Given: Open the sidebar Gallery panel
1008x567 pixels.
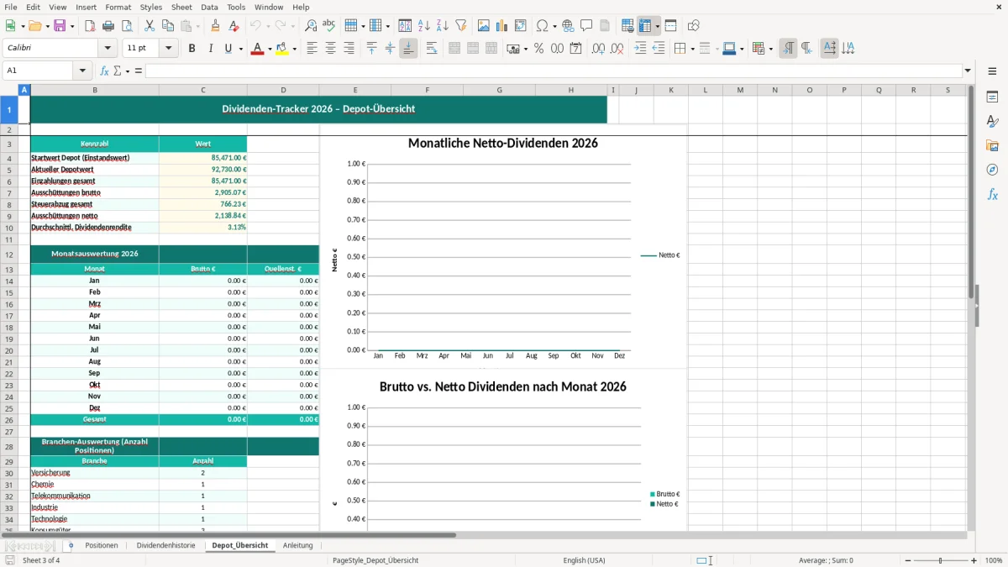Looking at the screenshot, I should pos(992,146).
